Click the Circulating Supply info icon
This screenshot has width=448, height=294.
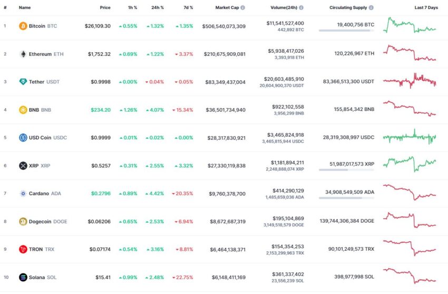point(371,8)
